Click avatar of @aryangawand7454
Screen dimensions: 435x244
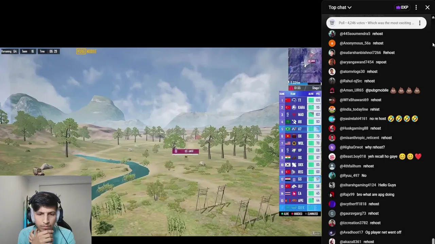pos(332,62)
